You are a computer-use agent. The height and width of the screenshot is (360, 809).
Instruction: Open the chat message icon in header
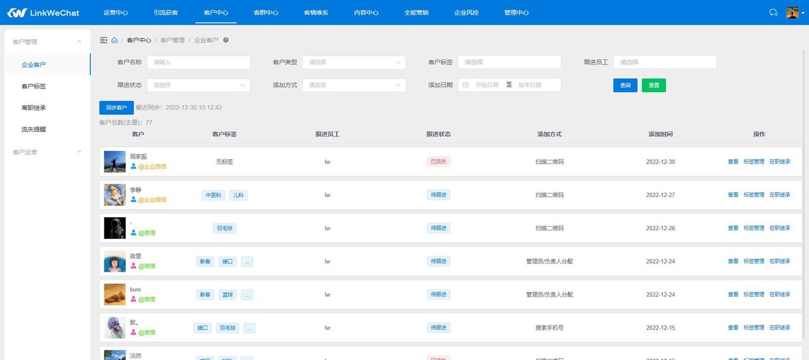pyautogui.click(x=773, y=13)
